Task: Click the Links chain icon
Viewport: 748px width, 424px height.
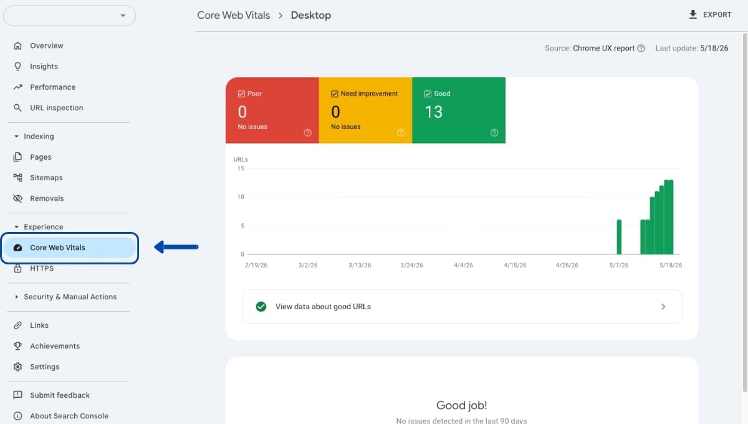Action: point(17,325)
